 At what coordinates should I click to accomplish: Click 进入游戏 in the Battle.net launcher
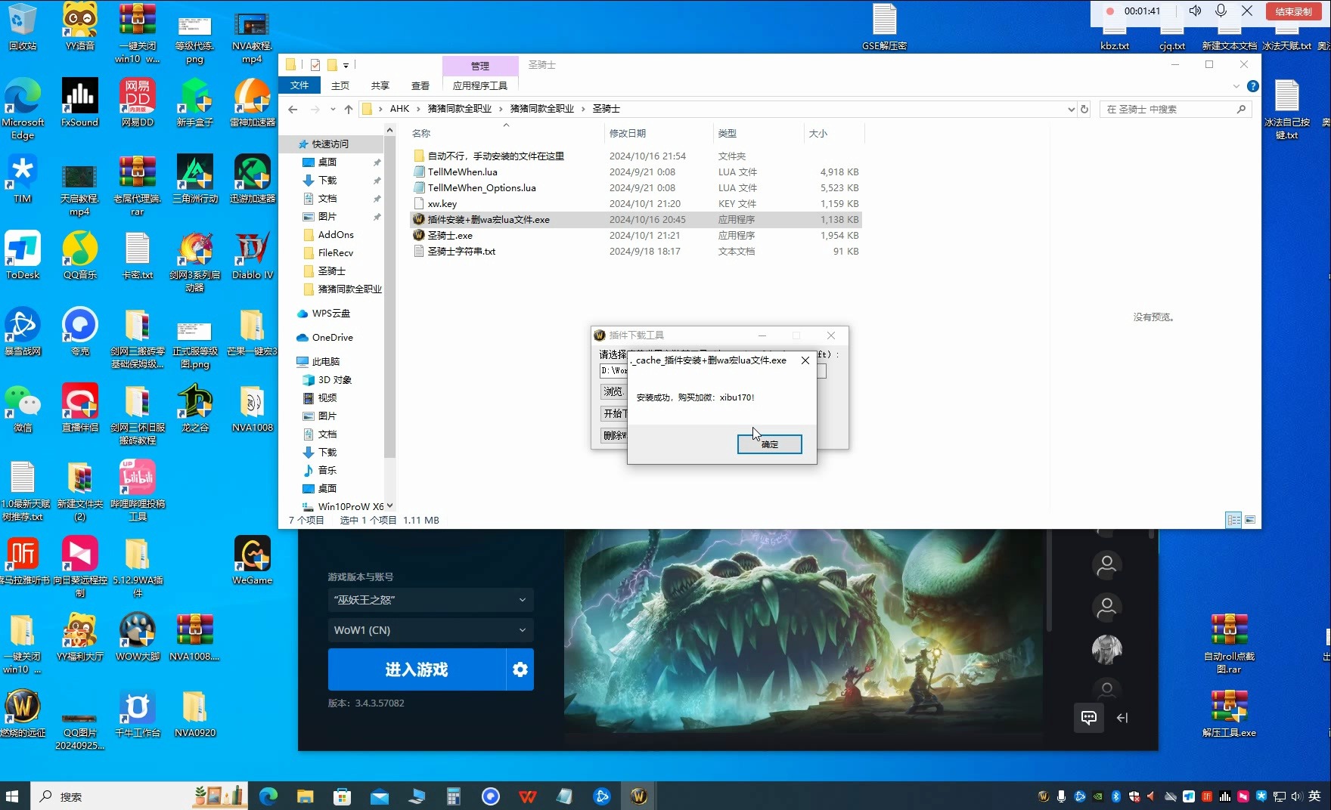click(x=417, y=669)
